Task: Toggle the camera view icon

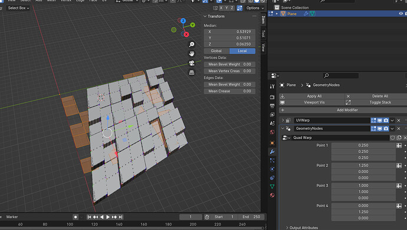Action: coord(192,63)
